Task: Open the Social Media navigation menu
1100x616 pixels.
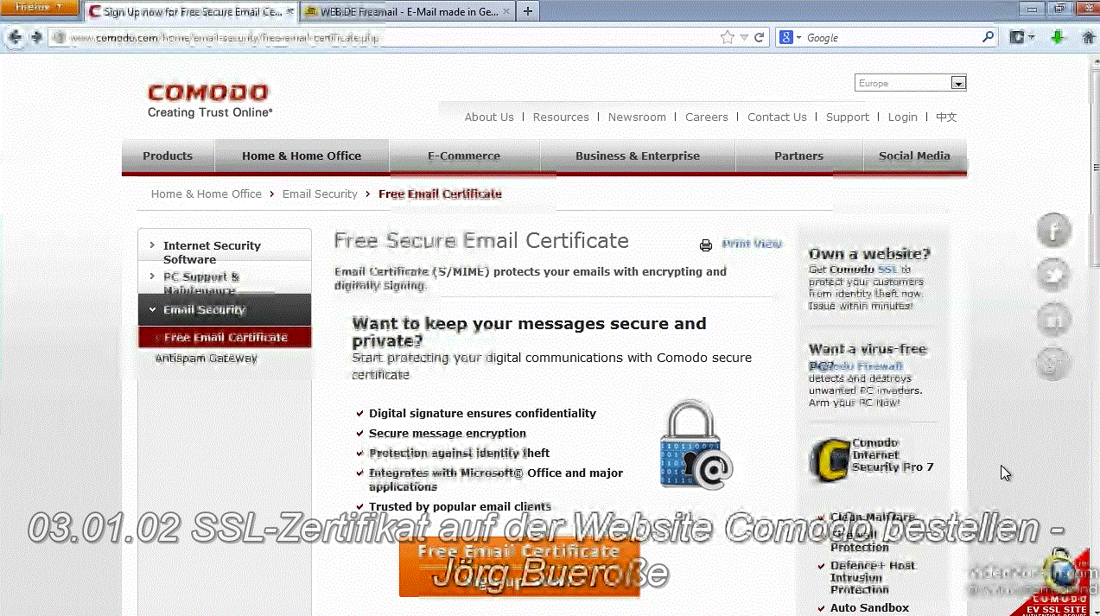Action: tap(914, 156)
